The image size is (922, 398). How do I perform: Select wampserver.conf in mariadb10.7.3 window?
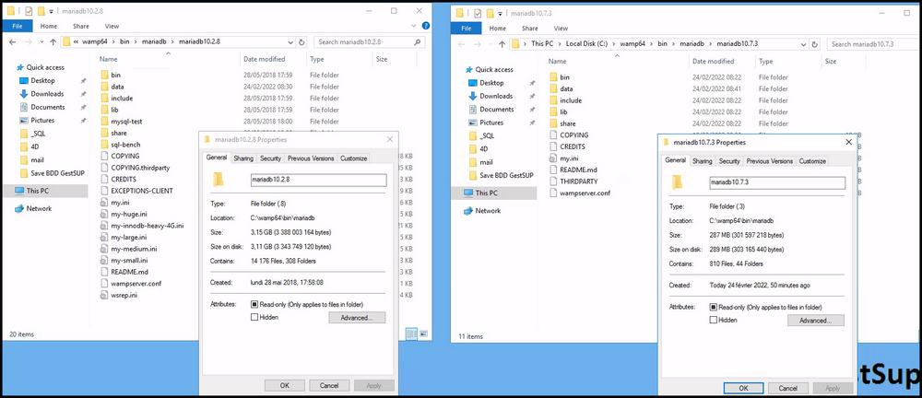pos(585,193)
